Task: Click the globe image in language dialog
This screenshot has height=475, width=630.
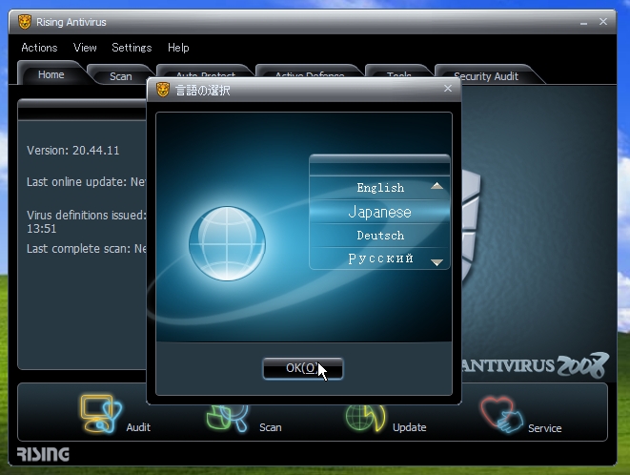Action: (228, 243)
